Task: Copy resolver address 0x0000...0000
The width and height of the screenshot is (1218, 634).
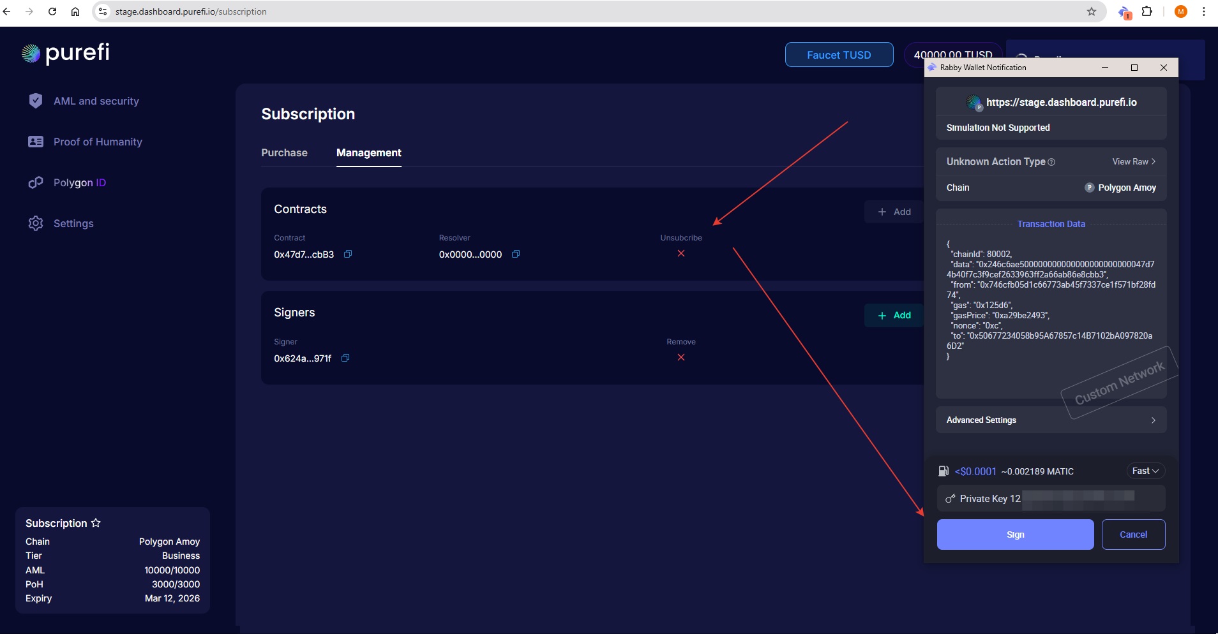Action: (516, 254)
